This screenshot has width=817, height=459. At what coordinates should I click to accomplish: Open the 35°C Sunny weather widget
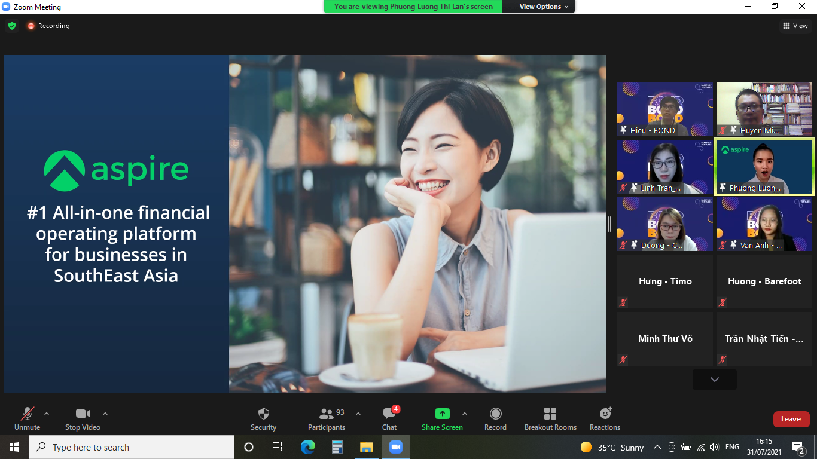(612, 447)
